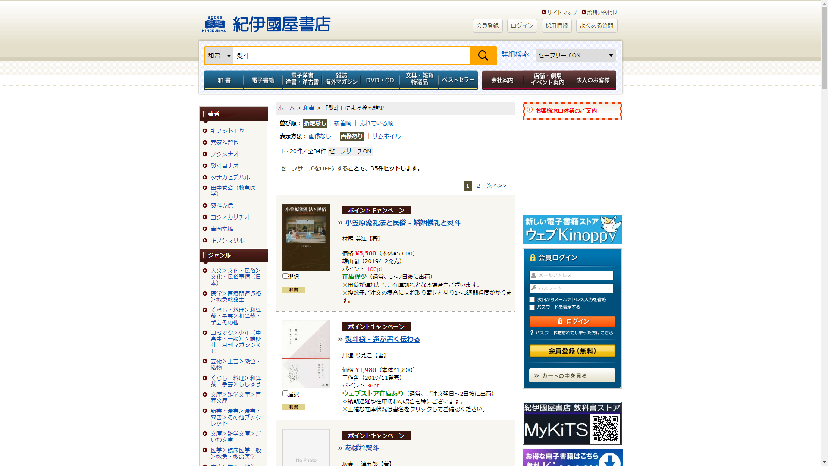Viewport: 828px width, 466px height.
Task: Open the 法人のお客様 navigation tab
Action: pyautogui.click(x=593, y=80)
